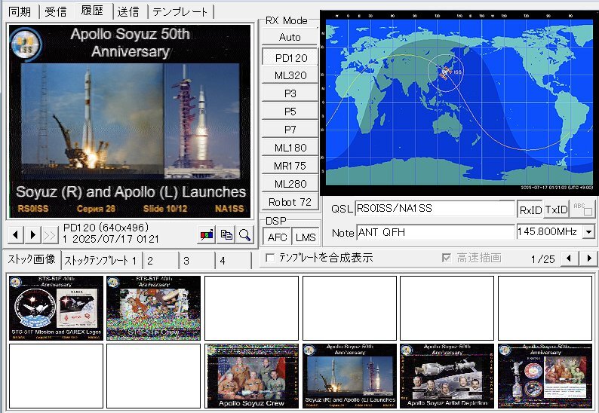Click the RxID button
Viewport: 599px width, 413px height.
point(530,210)
